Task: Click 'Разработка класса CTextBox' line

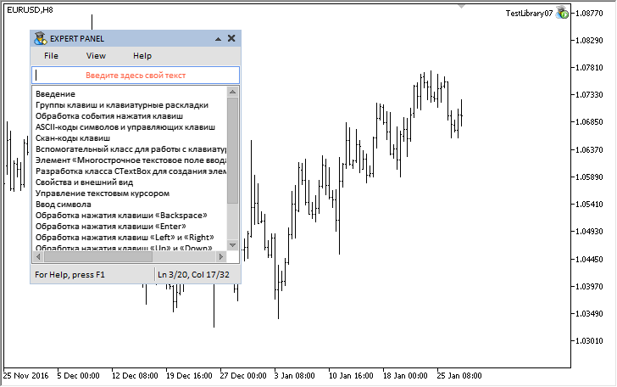Action: point(131,171)
